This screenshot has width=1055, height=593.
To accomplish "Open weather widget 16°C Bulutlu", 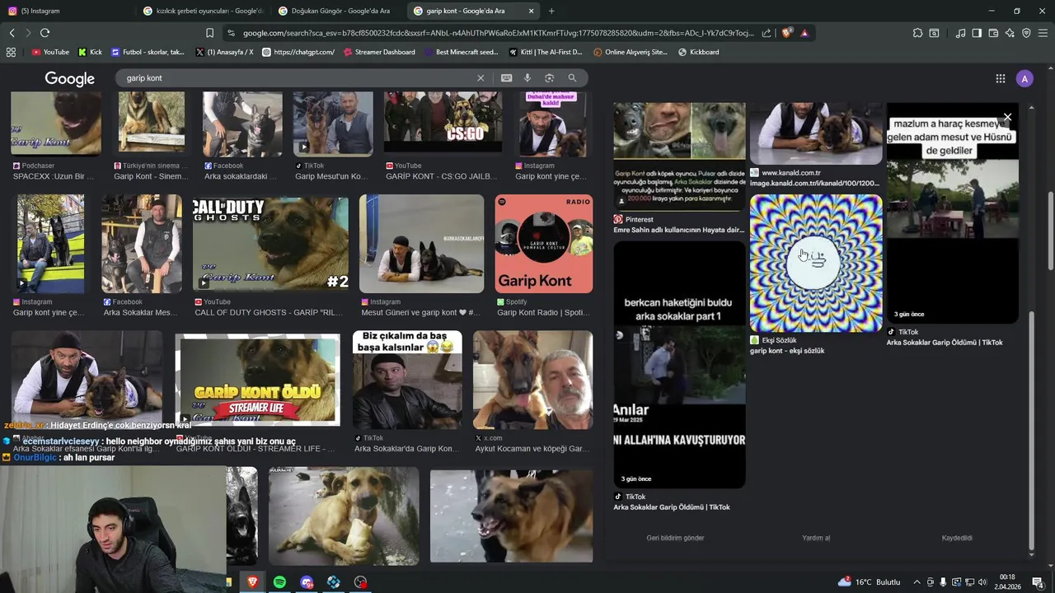I will point(870,581).
